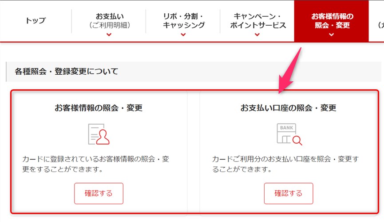Click the customer info document-person icon

coord(99,134)
